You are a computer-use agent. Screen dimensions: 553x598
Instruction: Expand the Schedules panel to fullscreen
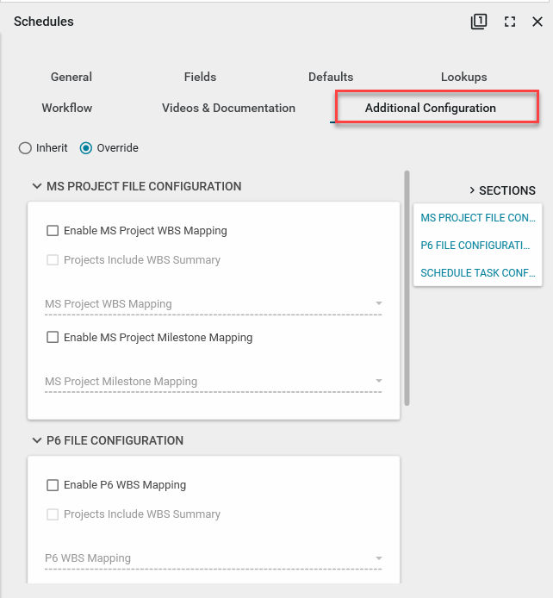click(510, 22)
